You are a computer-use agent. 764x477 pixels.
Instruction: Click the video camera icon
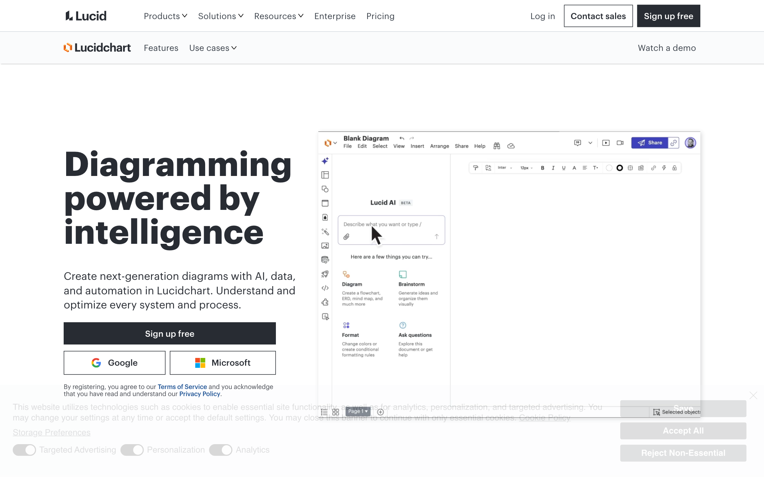pos(620,143)
